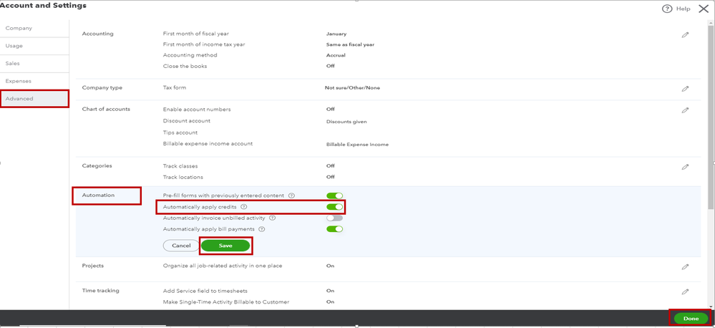The image size is (715, 328).
Task: Toggle Automatically apply bill payments switch
Action: 334,229
